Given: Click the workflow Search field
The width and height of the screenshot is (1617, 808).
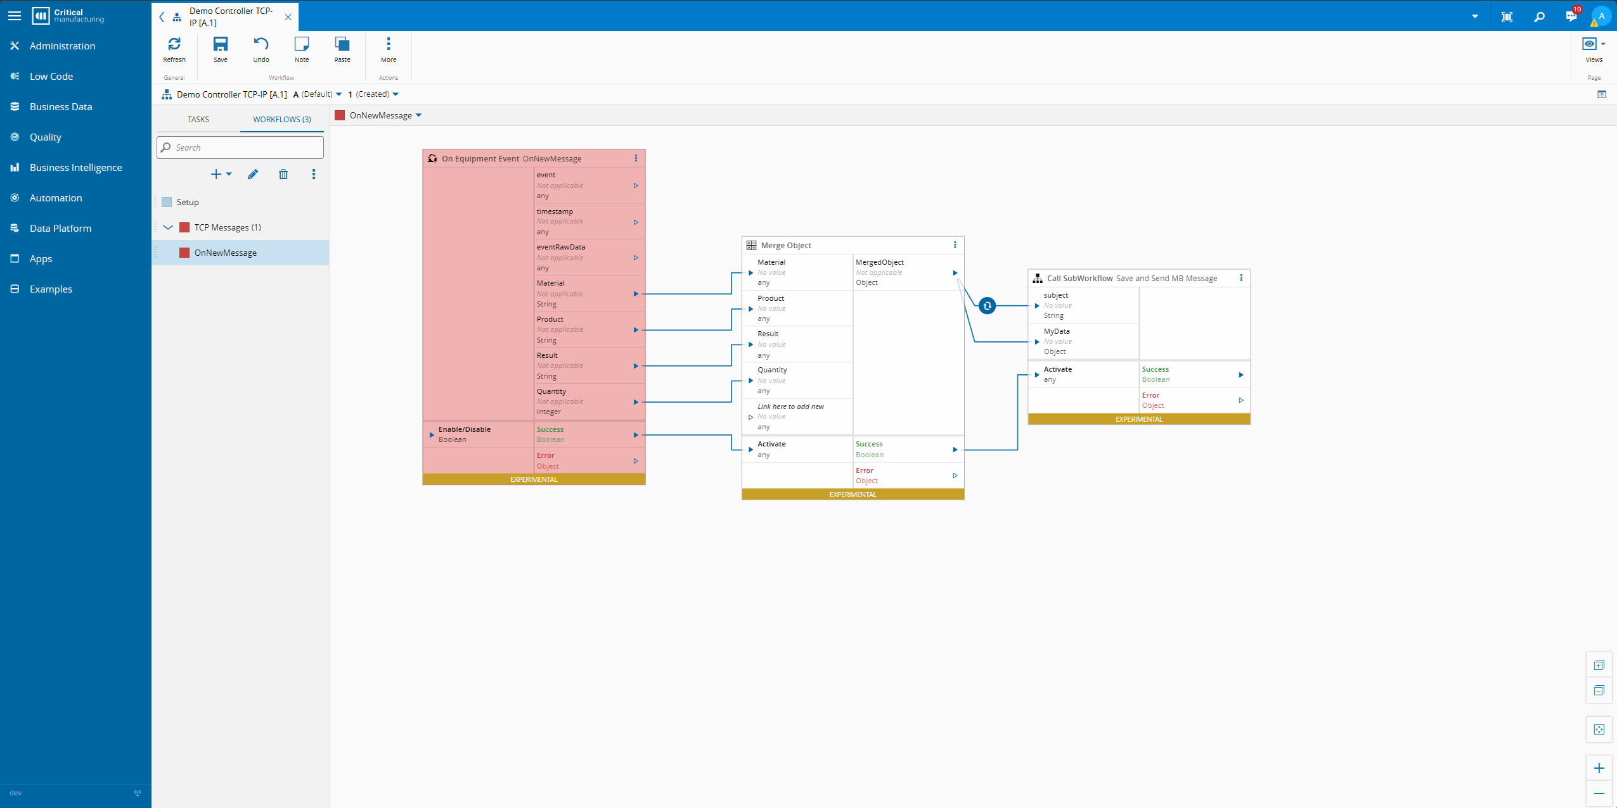Looking at the screenshot, I should [240, 148].
